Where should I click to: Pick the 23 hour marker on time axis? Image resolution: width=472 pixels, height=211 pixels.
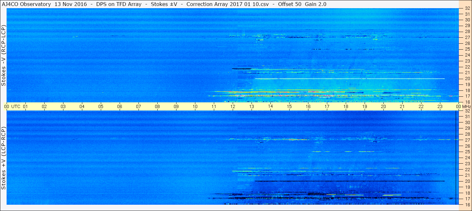[440, 107]
